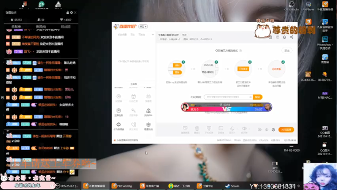Screen dimensions: 337x190
Task: Toggle rtmp address visibility eye icon
Action: tap(251, 97)
